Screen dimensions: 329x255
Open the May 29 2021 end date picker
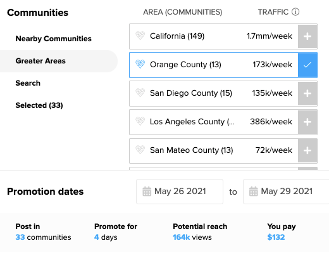click(286, 192)
